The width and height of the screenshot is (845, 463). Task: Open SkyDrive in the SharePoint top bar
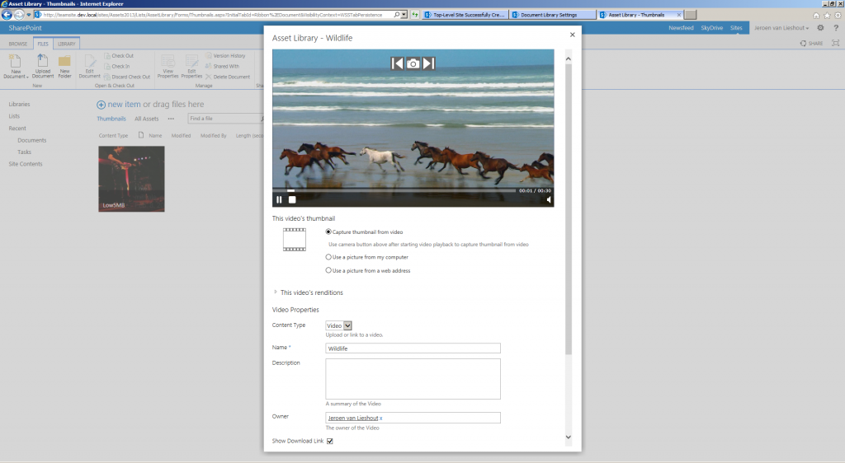pyautogui.click(x=712, y=28)
